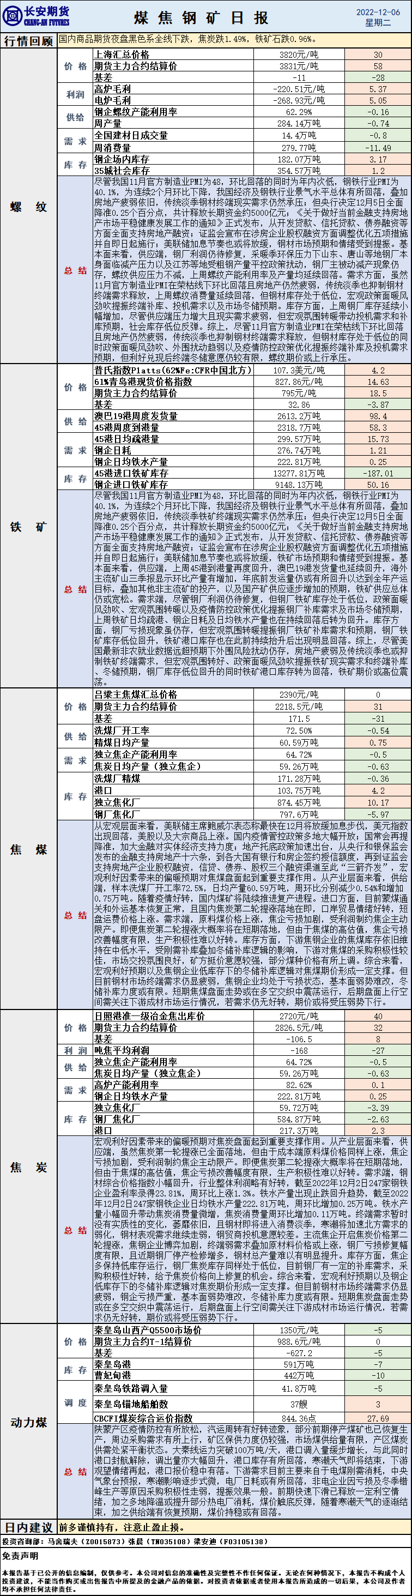Viewport: 412px width, 1596px height.
Task: Select the value -220.51元/吨
Action: click(x=299, y=89)
